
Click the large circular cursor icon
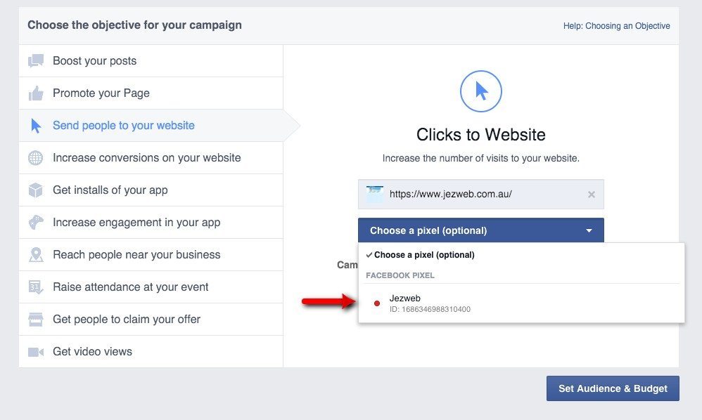480,91
